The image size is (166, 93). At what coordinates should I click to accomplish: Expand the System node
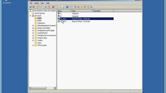click(33, 40)
